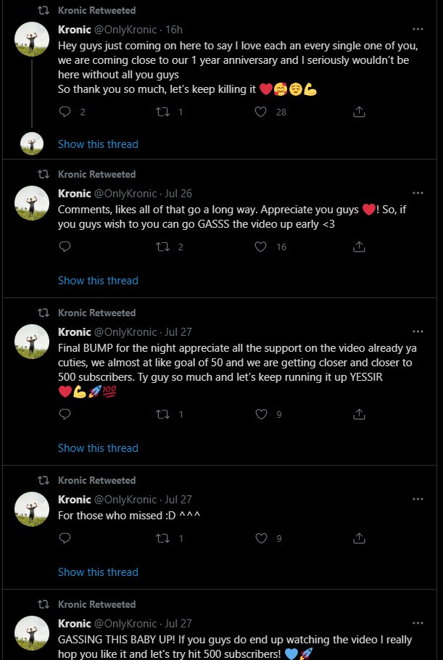Open the @OnlyKronic handle on the GASSING tweet

pos(126,624)
